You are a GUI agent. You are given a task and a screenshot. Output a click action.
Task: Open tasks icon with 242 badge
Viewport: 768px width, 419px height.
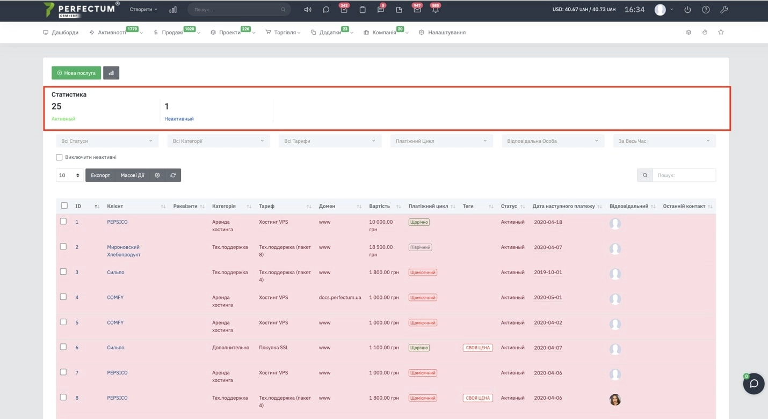(344, 10)
